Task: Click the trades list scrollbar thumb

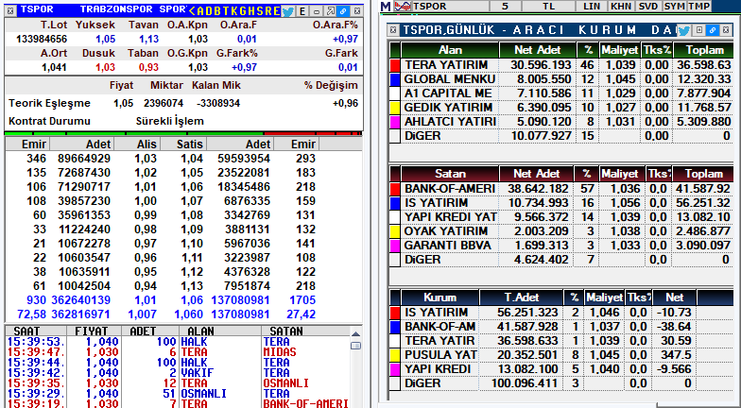Action: click(x=355, y=346)
